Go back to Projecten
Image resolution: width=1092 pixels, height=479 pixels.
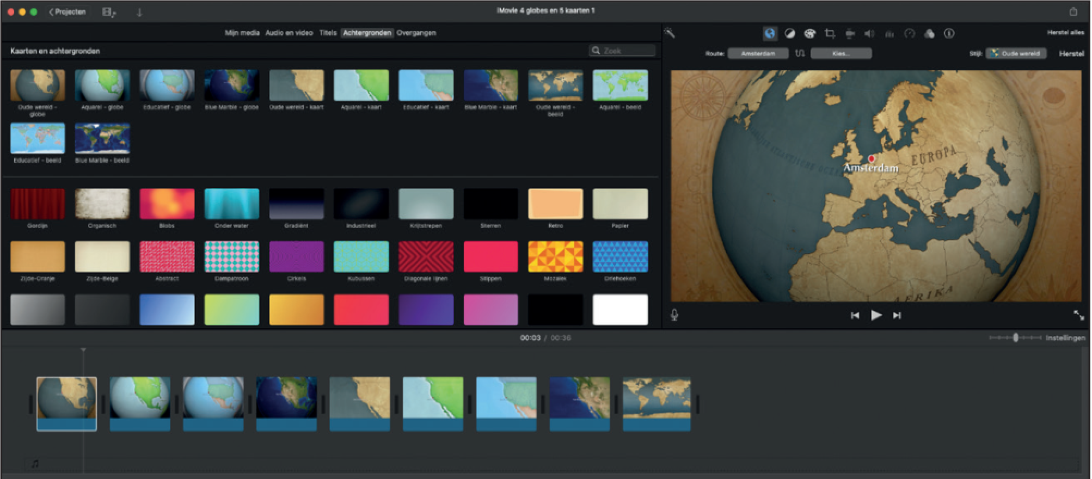click(x=68, y=12)
